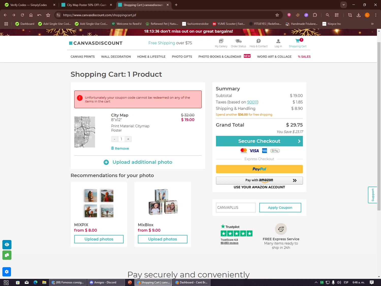Viewport: 381px width, 286px height.
Task: Pay with the PayPal button
Action: pyautogui.click(x=259, y=169)
